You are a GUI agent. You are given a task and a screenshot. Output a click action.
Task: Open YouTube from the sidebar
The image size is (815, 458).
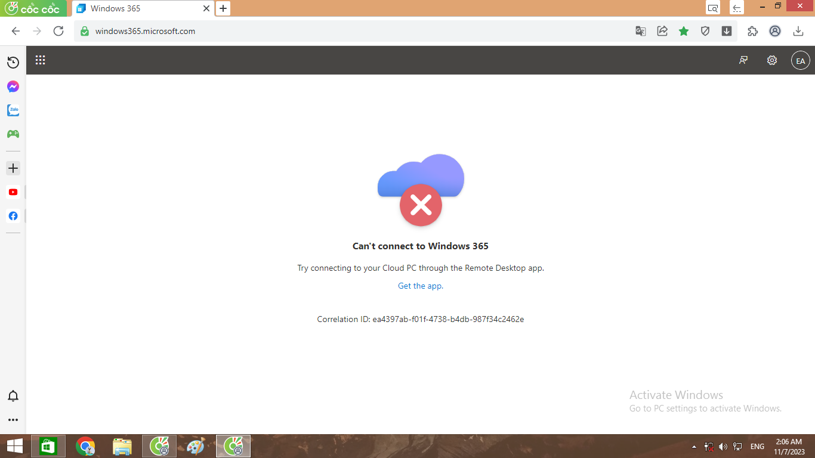pyautogui.click(x=13, y=192)
